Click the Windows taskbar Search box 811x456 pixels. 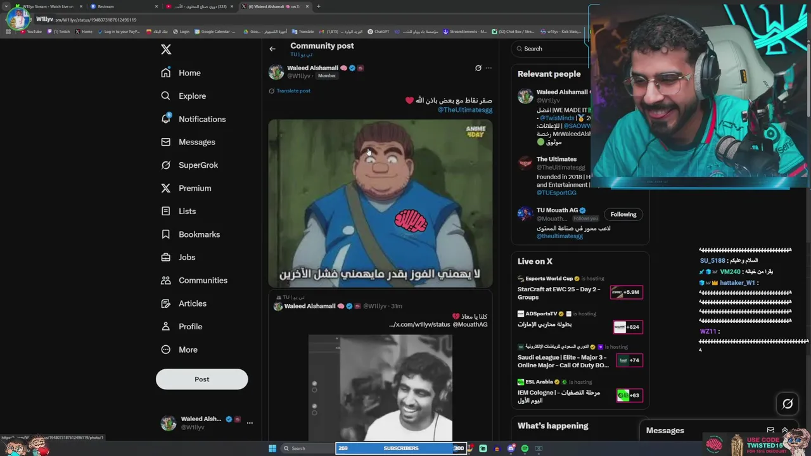point(307,448)
